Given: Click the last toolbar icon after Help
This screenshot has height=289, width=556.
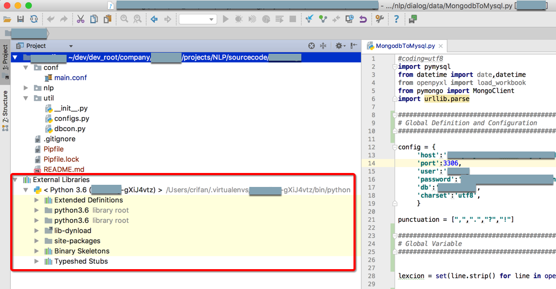Looking at the screenshot, I should click(x=413, y=19).
